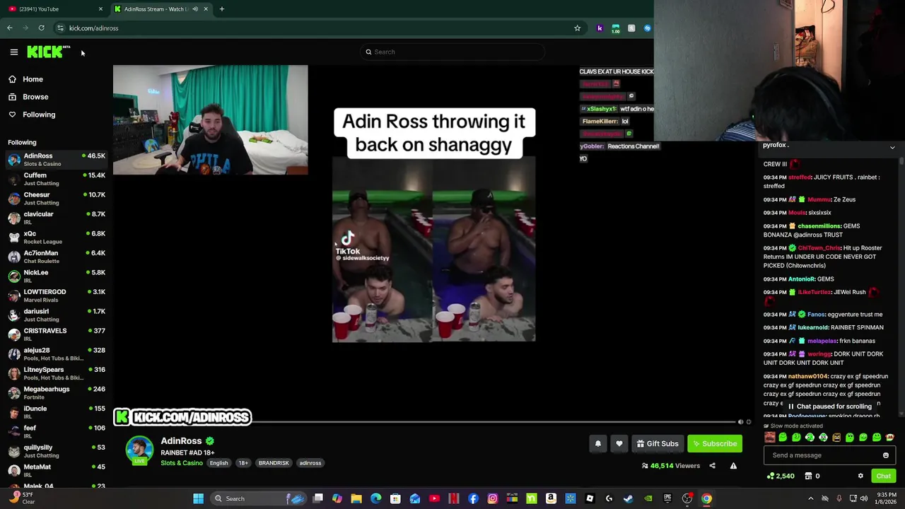This screenshot has width=905, height=509.
Task: Collapse pinned pyrofox message chevron
Action: point(892,147)
